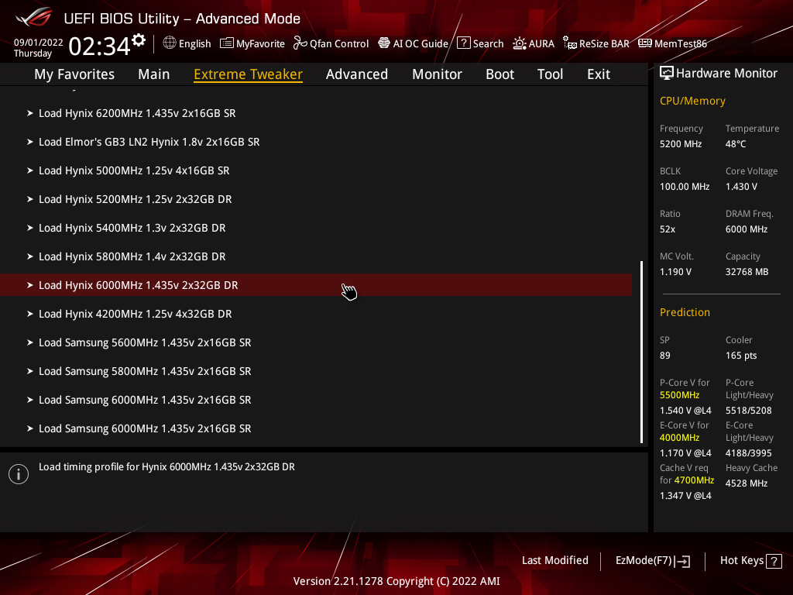793x595 pixels.
Task: Click the 48°C temperature value
Action: pyautogui.click(x=736, y=144)
